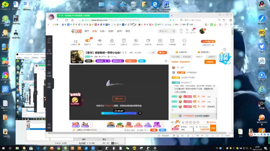
Task: Click the orange 小时榜 hourly rank badge
Action: coord(131,61)
